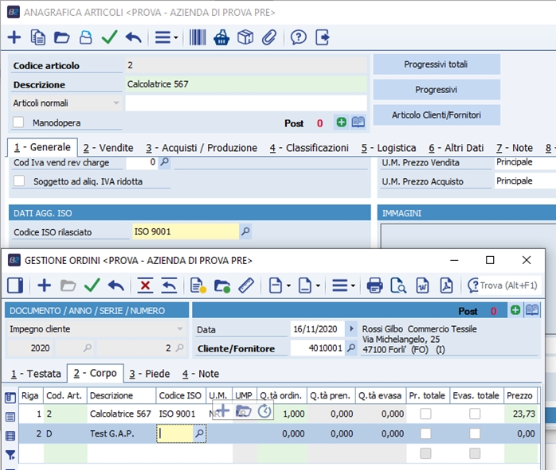Click the PDF export icon in the orders toolbar
The width and height of the screenshot is (556, 470).
pyautogui.click(x=447, y=285)
